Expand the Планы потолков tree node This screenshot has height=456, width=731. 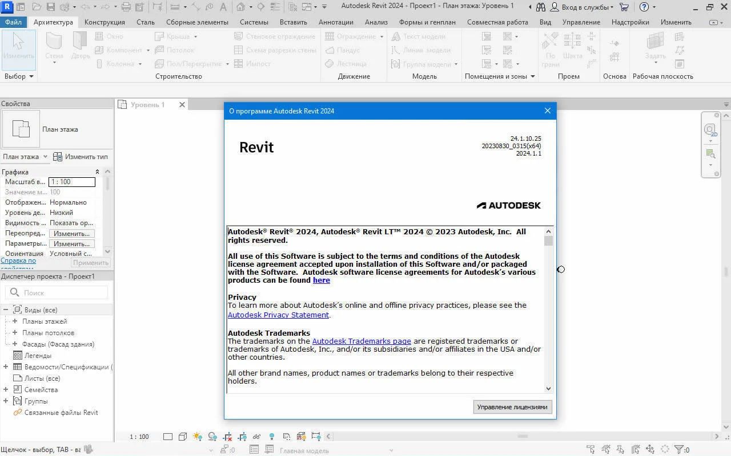(x=15, y=333)
